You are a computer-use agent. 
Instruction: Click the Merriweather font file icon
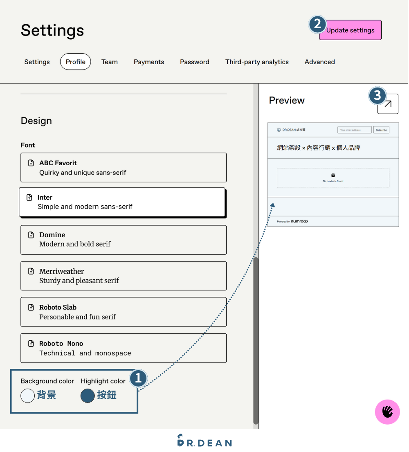tap(31, 271)
